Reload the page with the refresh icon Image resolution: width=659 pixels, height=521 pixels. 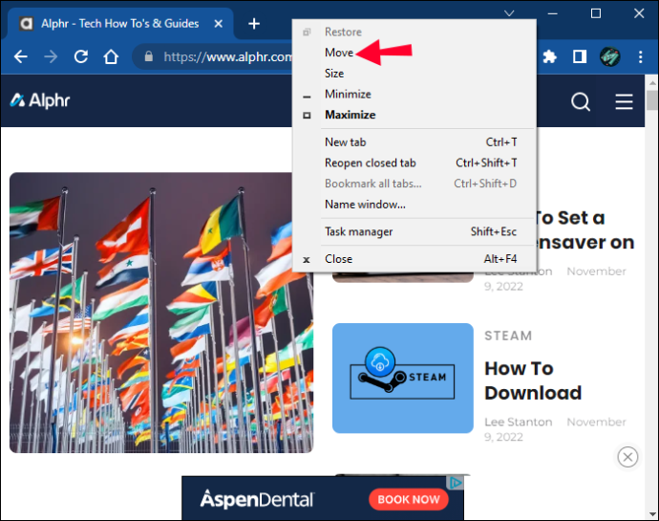(x=80, y=56)
